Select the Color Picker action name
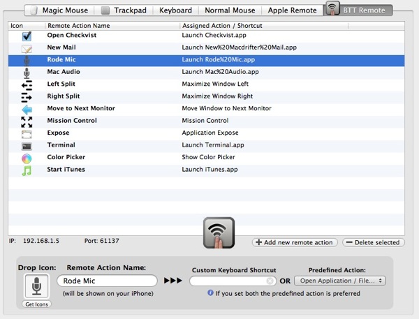 tap(66, 157)
